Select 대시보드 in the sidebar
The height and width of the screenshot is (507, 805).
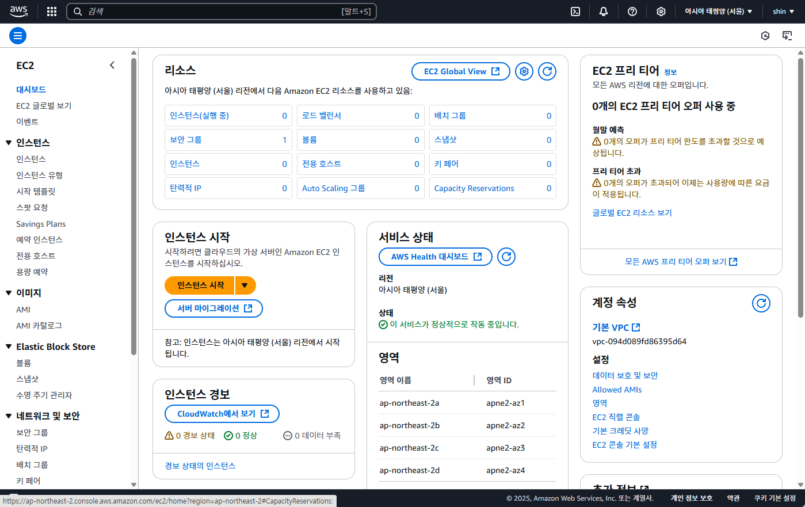[31, 89]
